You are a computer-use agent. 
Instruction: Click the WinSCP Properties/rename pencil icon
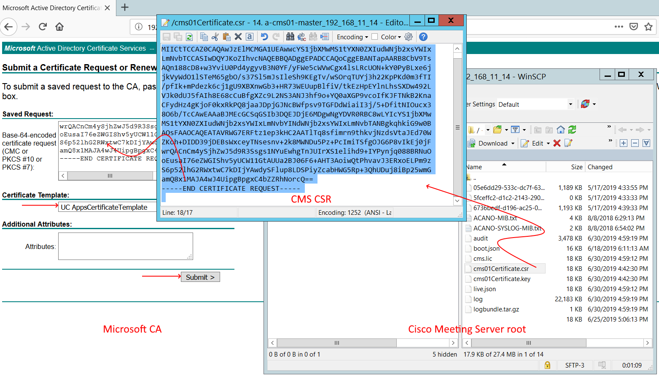[568, 143]
